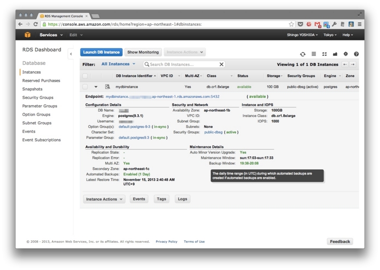This screenshot has width=380, height=270.
Task: Check the mydbinstance row checkbox
Action: coord(85,87)
